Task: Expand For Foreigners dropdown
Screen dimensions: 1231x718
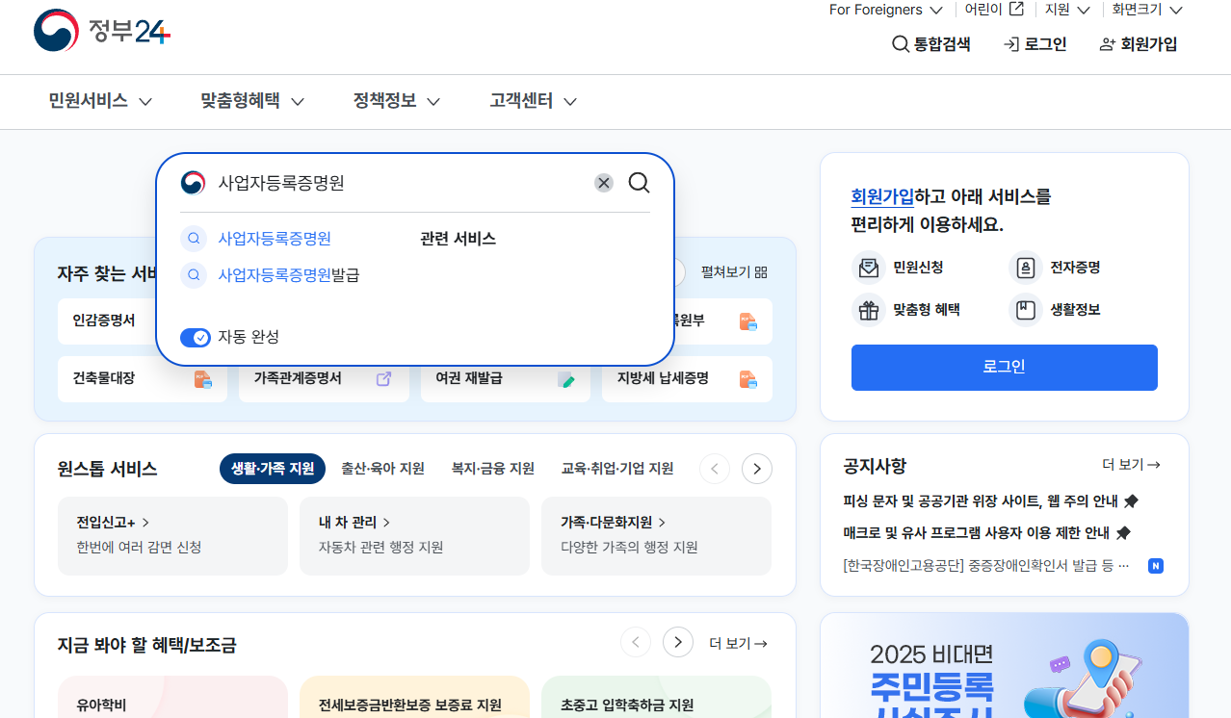Action: pos(886,10)
